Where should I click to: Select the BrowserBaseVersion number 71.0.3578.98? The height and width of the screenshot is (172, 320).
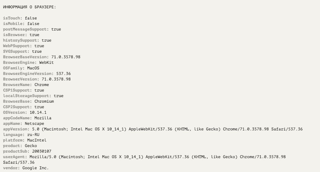[66, 57]
